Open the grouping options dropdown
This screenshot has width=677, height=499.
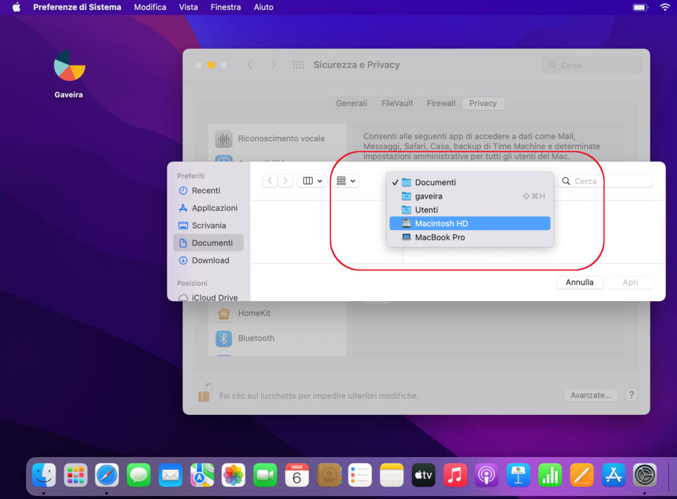[346, 181]
